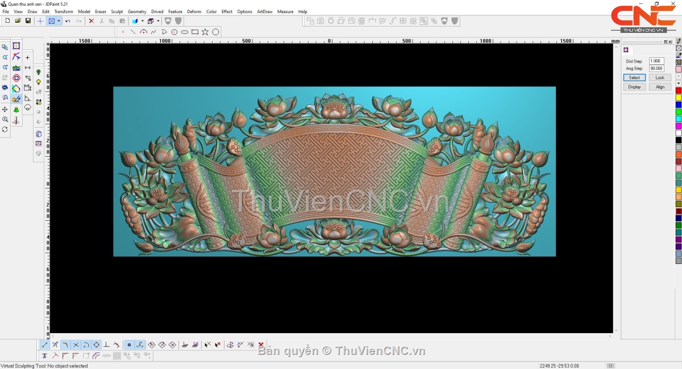Select the star shape drawing tool
The image size is (682, 369).
tap(205, 32)
